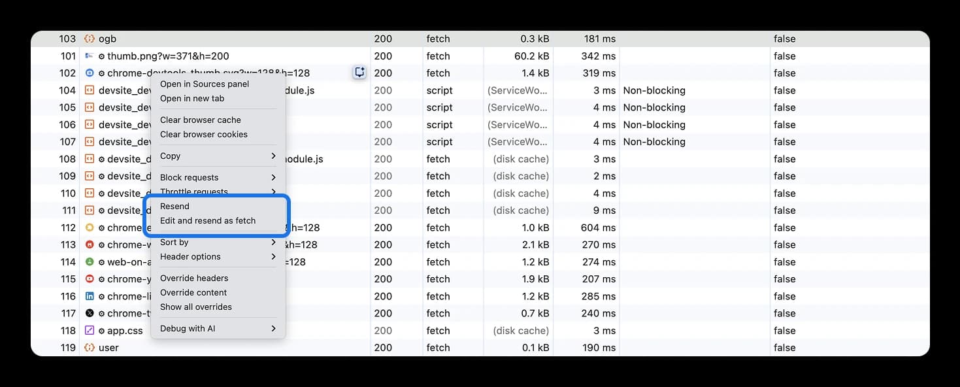
Task: Click the X logo icon on row 117
Action: point(90,313)
